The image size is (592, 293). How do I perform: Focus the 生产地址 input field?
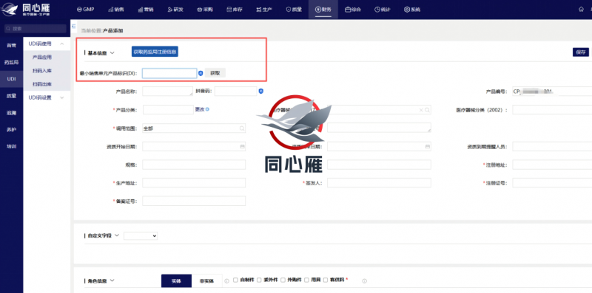(x=194, y=182)
